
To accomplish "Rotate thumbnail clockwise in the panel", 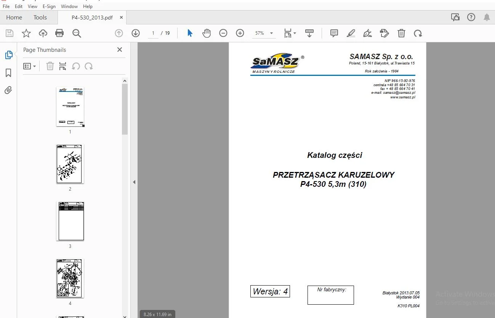I will tap(89, 66).
